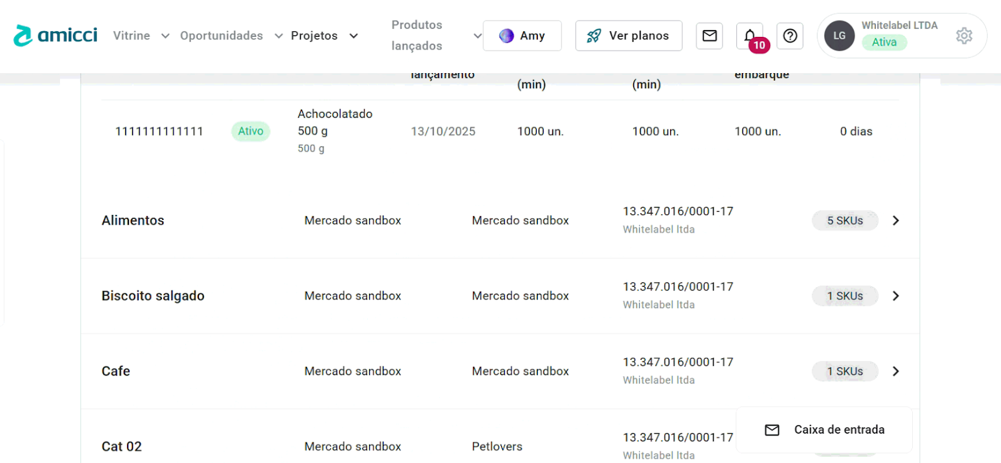Click the 5 SKUs badge for Alimentos

click(x=845, y=221)
